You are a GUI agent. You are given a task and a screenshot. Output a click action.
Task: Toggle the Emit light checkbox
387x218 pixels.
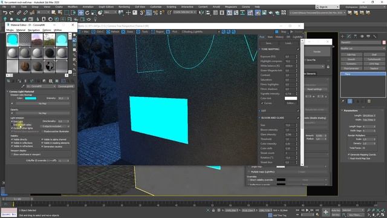[12, 122]
